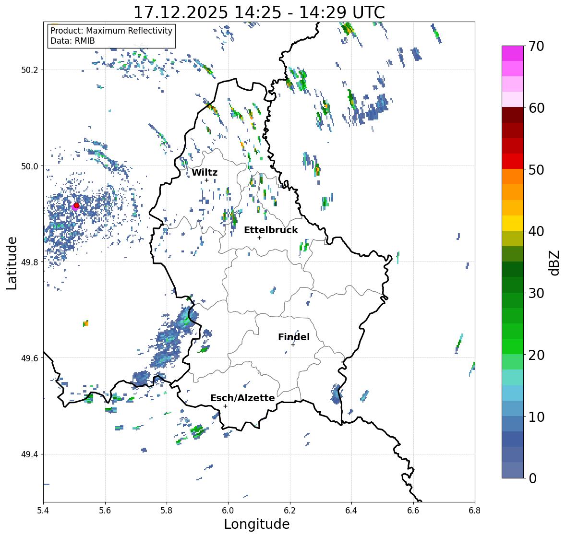Image resolution: width=566 pixels, height=536 pixels.
Task: Click the 5.4 longitude tick label
Action: pos(43,510)
